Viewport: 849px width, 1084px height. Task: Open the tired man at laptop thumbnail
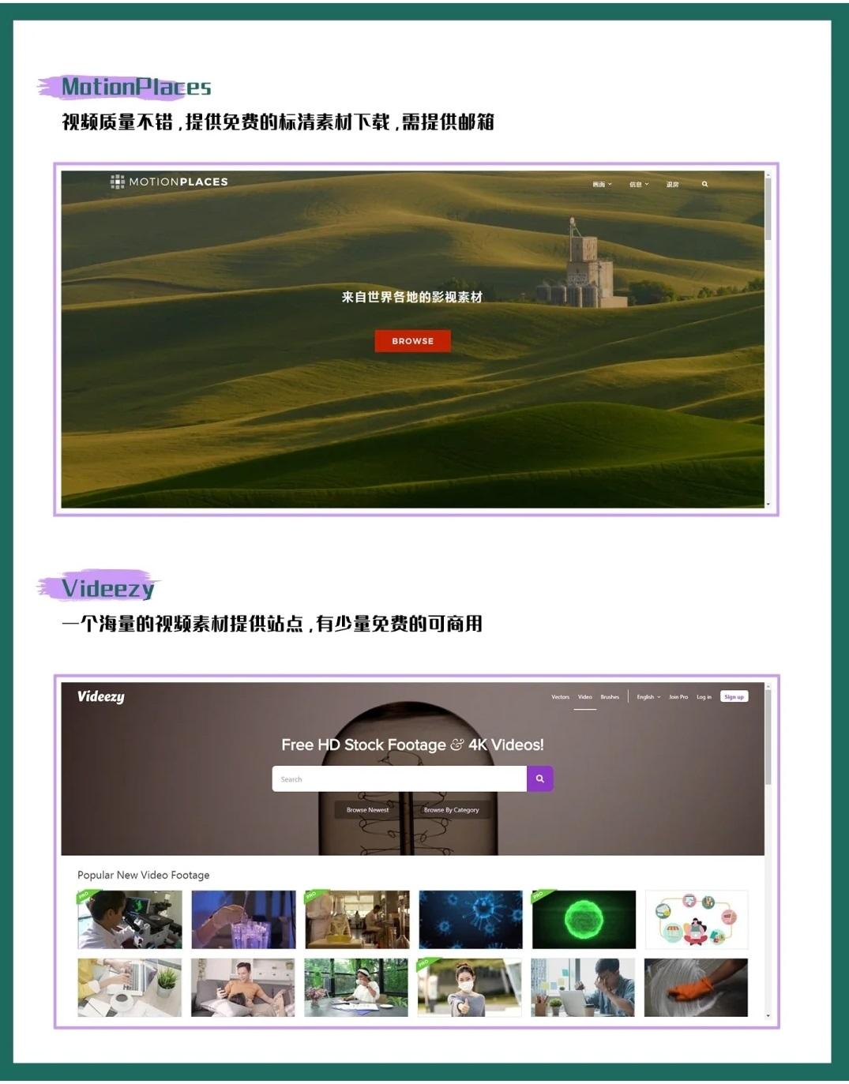tap(583, 988)
